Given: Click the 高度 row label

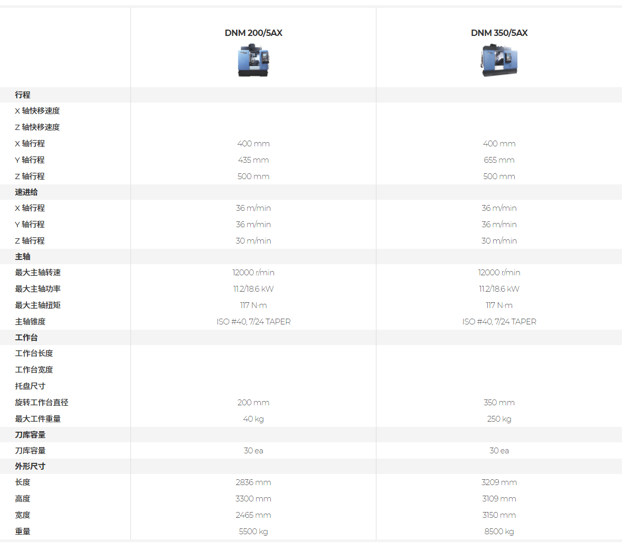Looking at the screenshot, I should pos(23,498).
